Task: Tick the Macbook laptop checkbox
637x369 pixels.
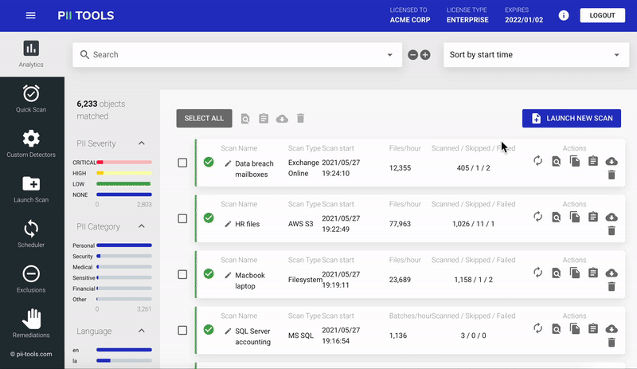Action: [183, 274]
